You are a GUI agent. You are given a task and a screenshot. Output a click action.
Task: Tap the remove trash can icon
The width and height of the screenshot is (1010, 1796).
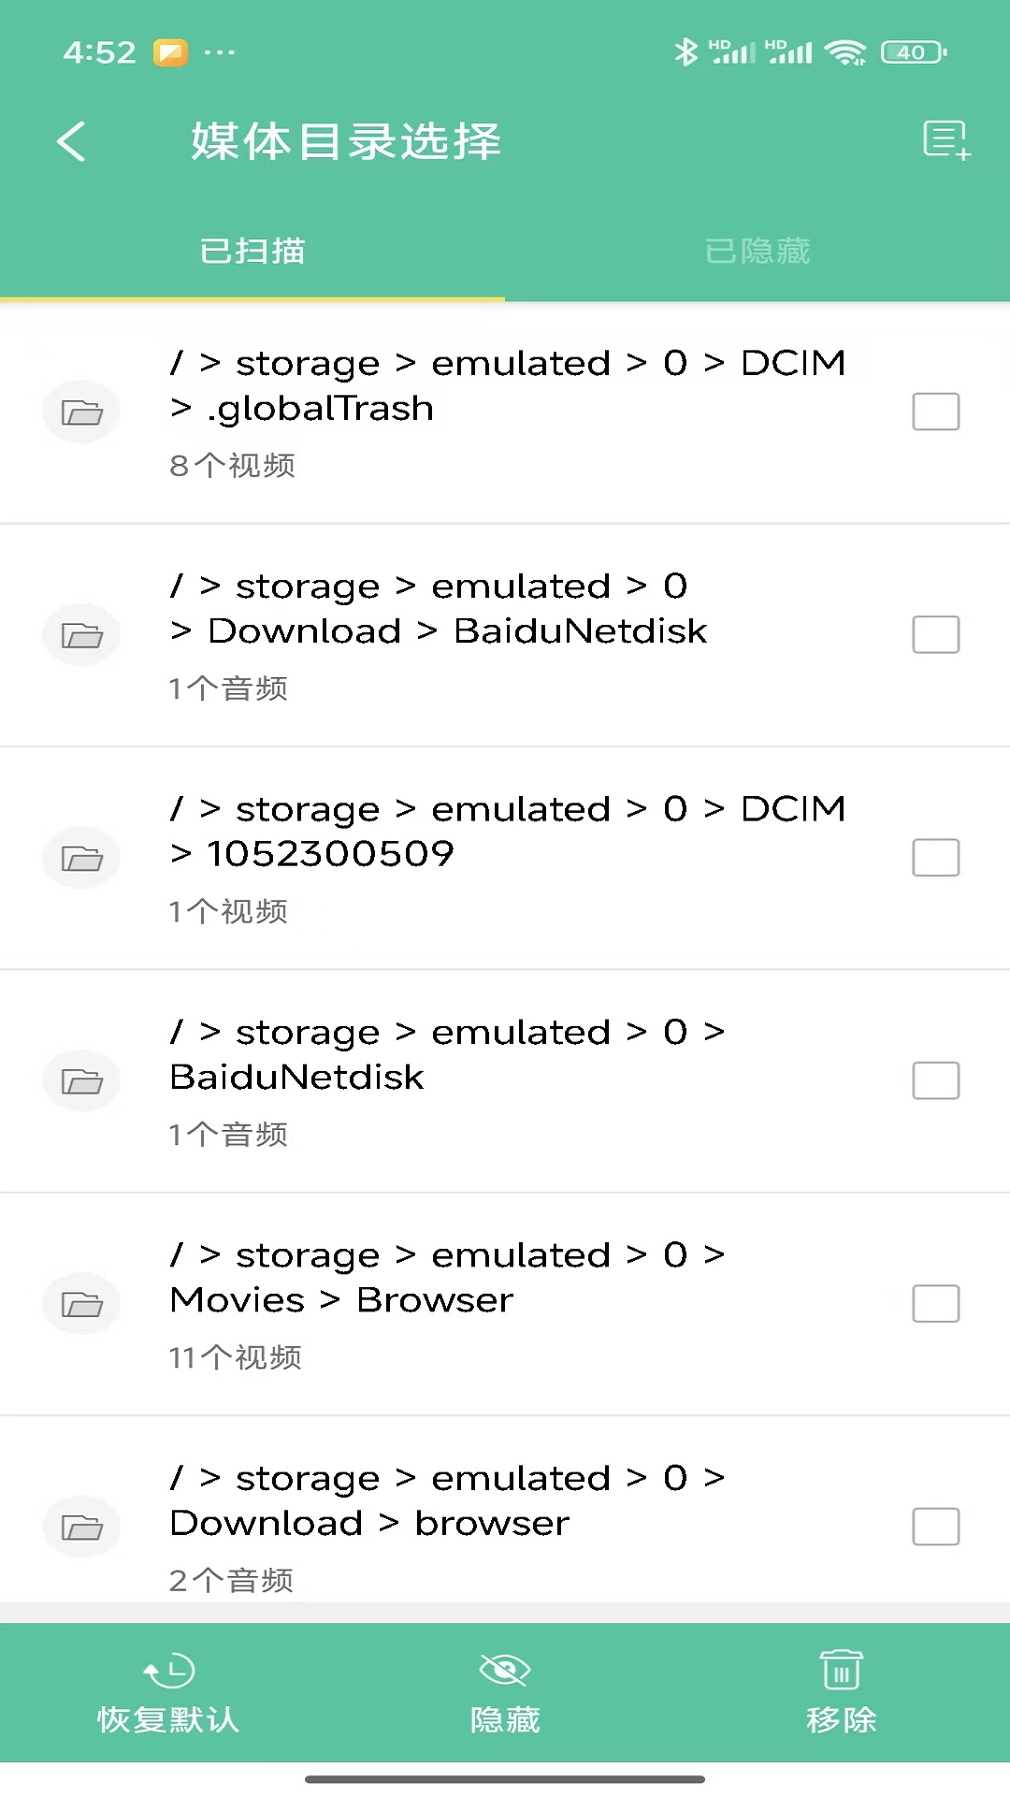(x=842, y=1670)
